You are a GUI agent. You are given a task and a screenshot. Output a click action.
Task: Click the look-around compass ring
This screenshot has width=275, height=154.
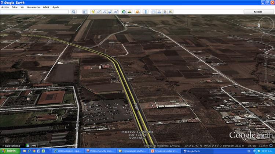[x=266, y=24]
